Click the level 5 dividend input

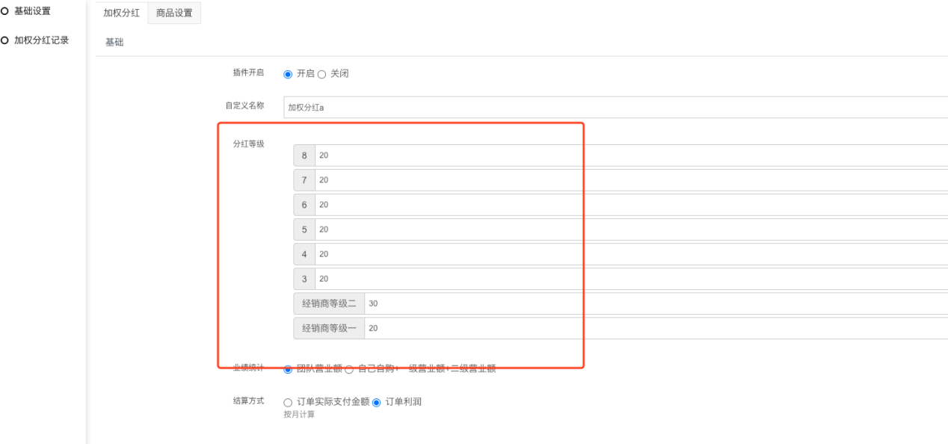(x=628, y=229)
